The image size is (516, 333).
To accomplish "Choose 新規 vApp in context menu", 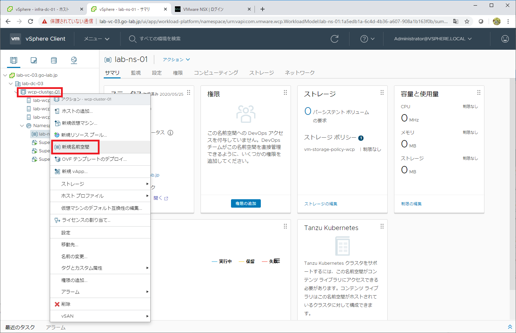I will pyautogui.click(x=100, y=172).
